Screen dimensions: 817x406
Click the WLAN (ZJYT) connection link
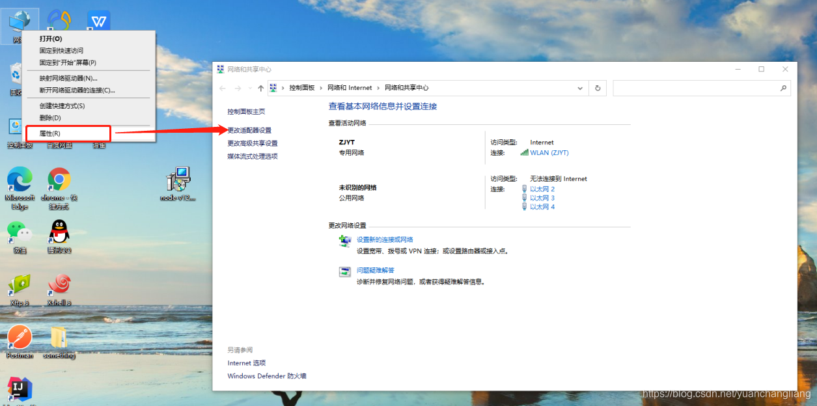(548, 152)
